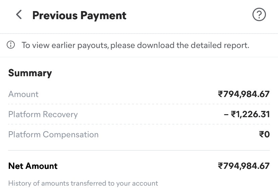278x190 pixels.
Task: Click dashed divider below the Amount row
Action: point(139,104)
